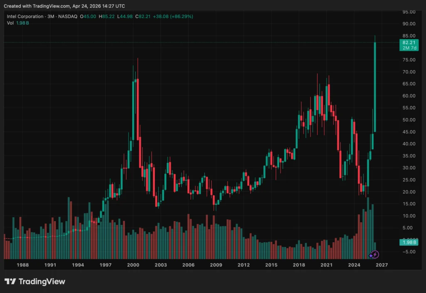Click the 2018 year label on time axis

tap(299, 265)
